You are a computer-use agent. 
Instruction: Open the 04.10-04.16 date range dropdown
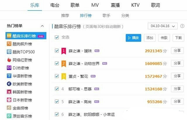click(x=162, y=26)
